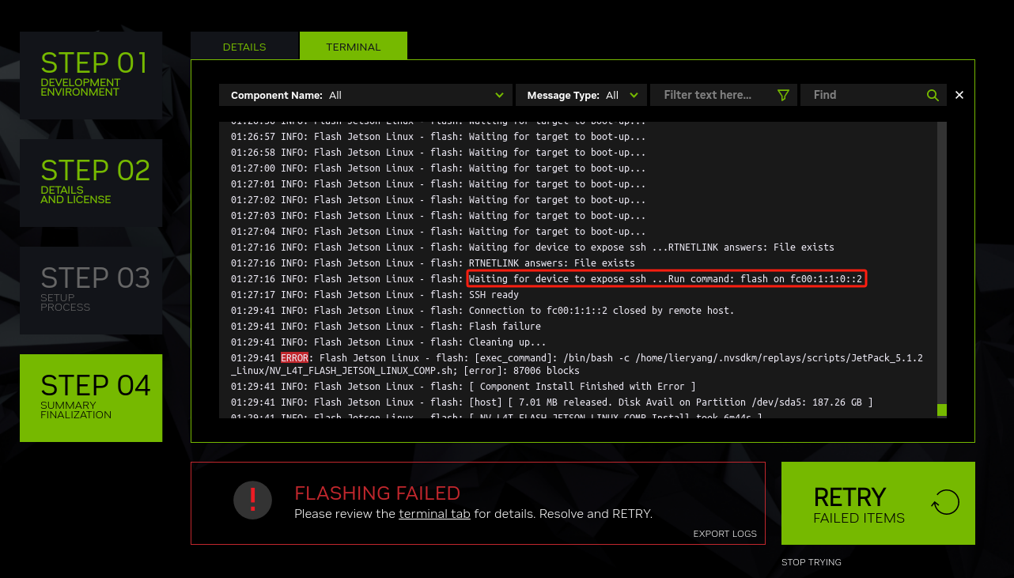Click the red exclamation failure icon
Screen dimensions: 1014x578
click(252, 500)
